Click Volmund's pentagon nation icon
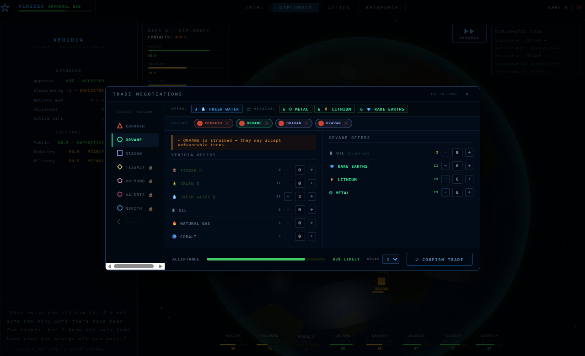The image size is (585, 356). [x=120, y=181]
